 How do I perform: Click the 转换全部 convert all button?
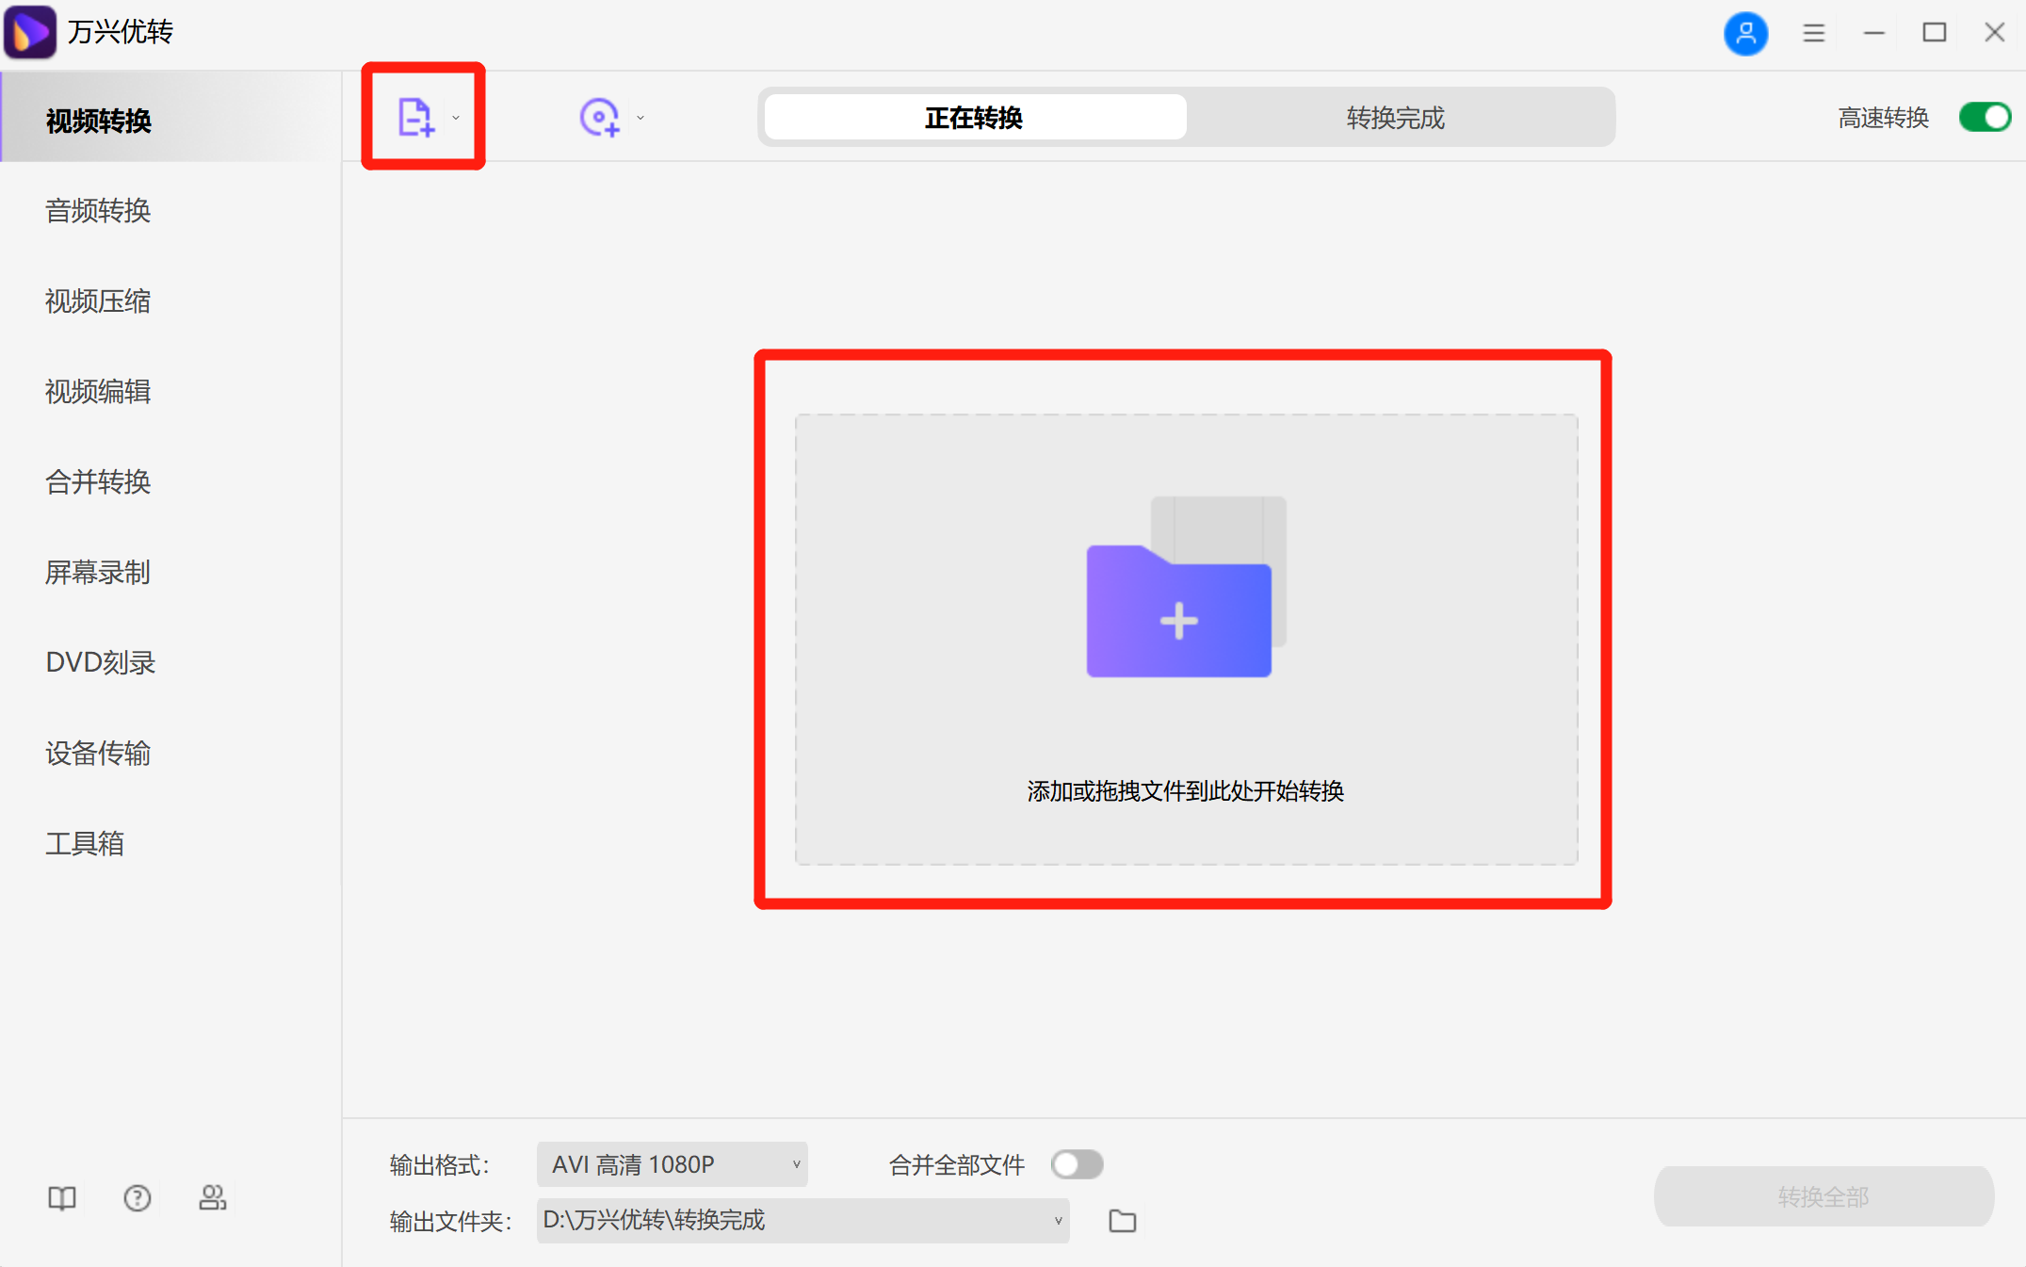pos(1823,1196)
